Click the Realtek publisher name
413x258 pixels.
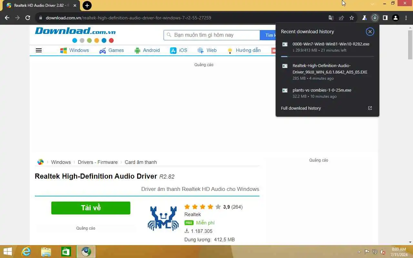pyautogui.click(x=193, y=214)
